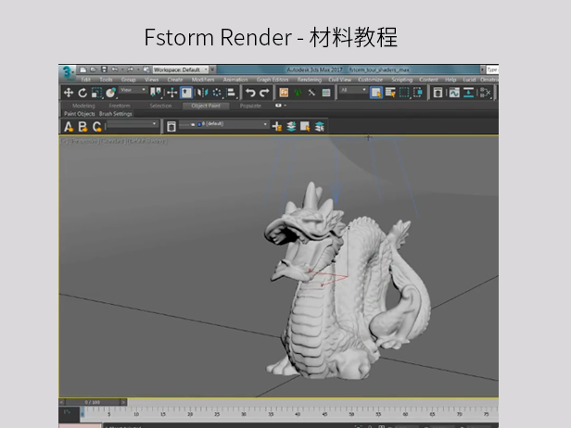
Task: Click the Undo arrow icon
Action: [250, 93]
